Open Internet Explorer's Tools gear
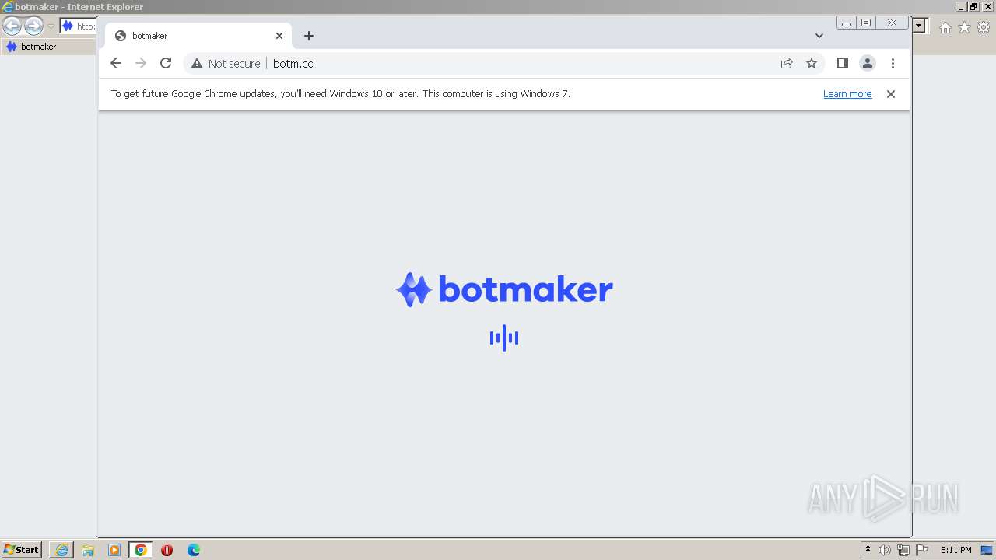Image resolution: width=996 pixels, height=560 pixels. pyautogui.click(x=984, y=27)
